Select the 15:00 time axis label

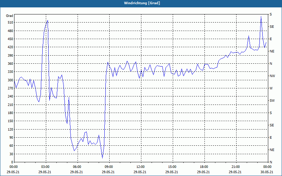(x=173, y=167)
